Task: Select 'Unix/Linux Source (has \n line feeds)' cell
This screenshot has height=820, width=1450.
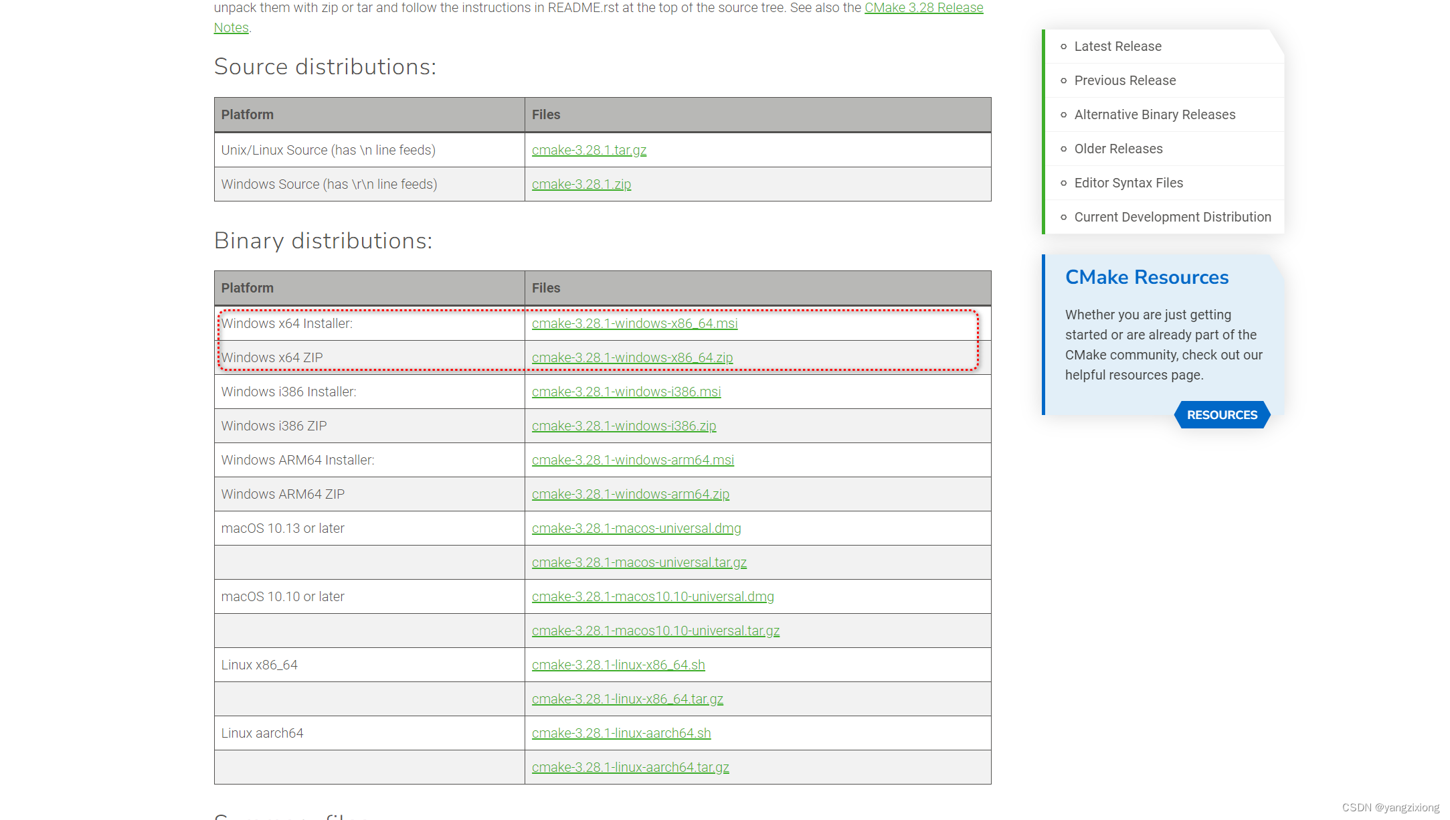Action: pyautogui.click(x=369, y=150)
